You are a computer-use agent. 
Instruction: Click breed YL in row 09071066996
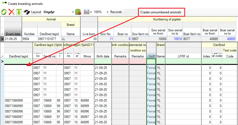[x=160, y=111]
